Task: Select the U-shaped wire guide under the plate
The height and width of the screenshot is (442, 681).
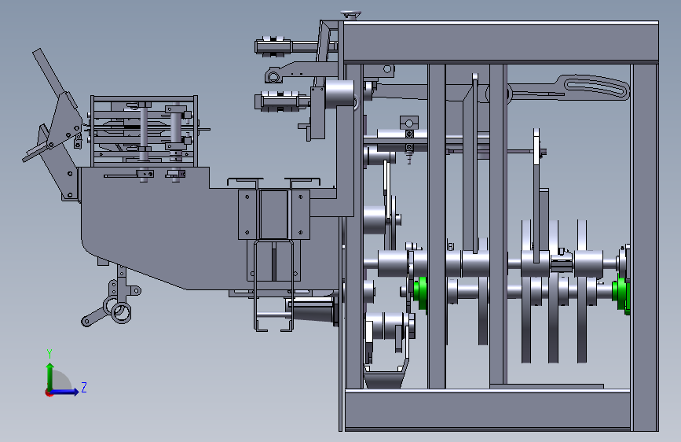Action: pos(273,285)
